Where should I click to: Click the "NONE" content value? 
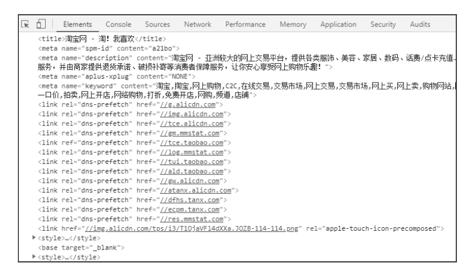coord(179,77)
